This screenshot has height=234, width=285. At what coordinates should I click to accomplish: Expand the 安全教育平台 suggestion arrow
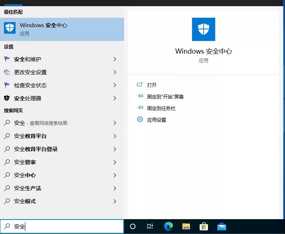115,136
